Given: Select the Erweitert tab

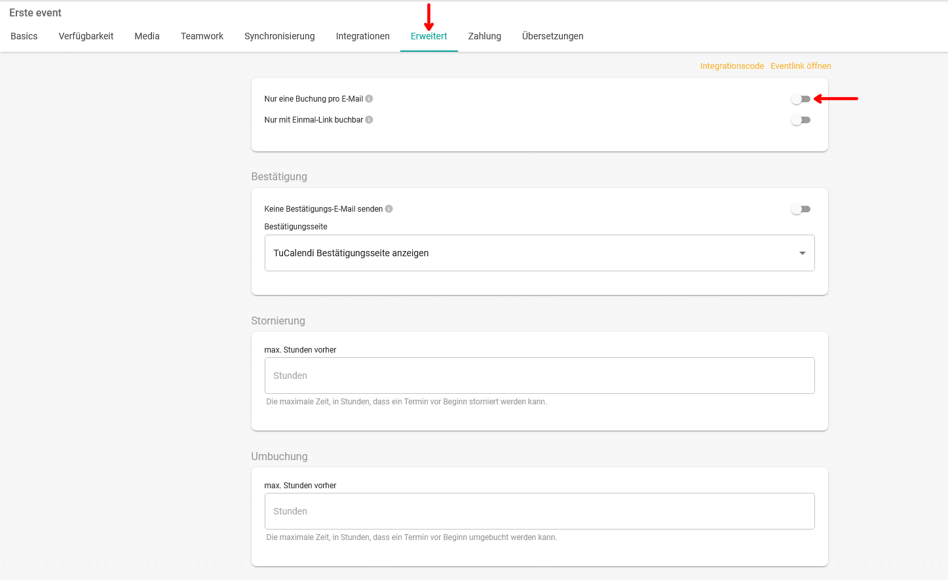Looking at the screenshot, I should pos(429,36).
